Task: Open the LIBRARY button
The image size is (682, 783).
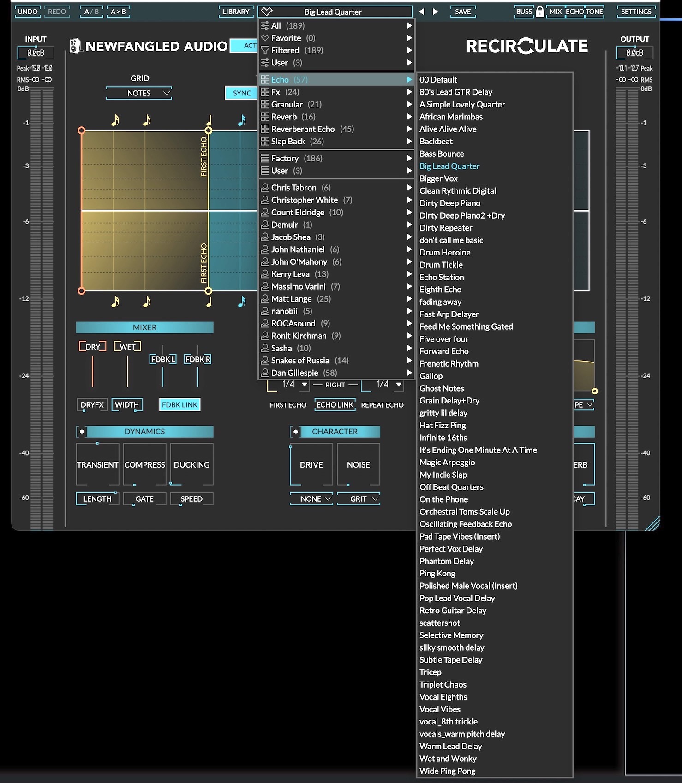Action: 236,12
